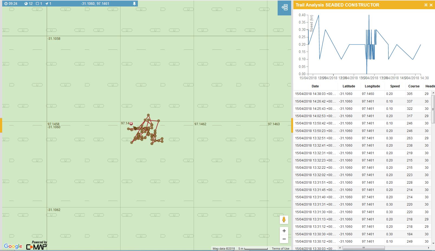The image size is (435, 251).
Task: Sort table by Latitude column
Action: pos(349,86)
